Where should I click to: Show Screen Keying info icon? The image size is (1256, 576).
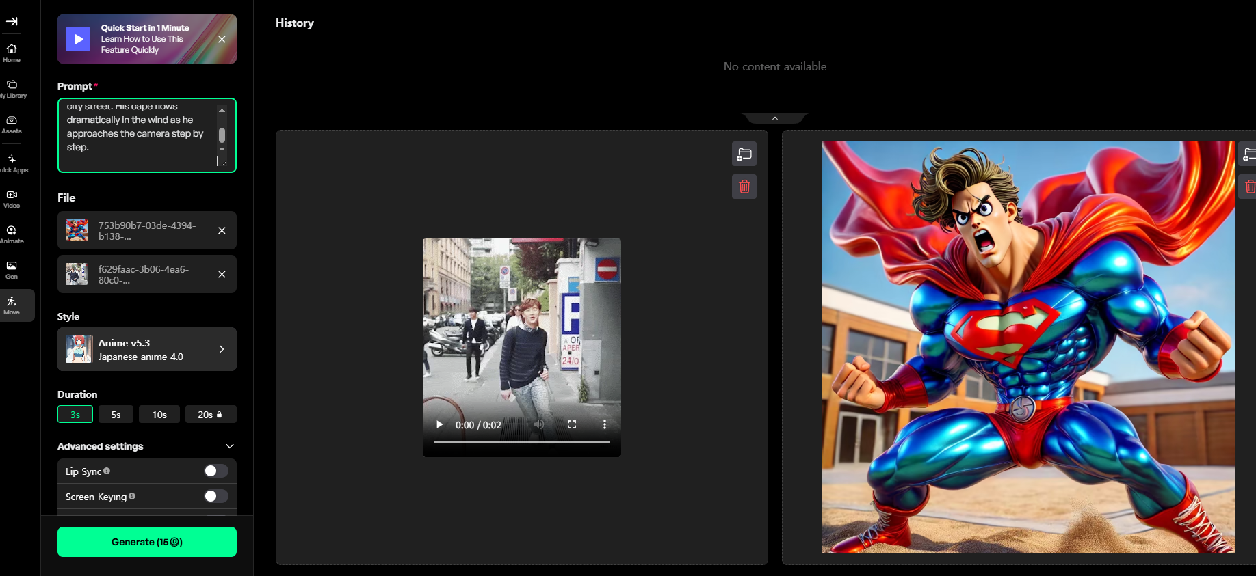132,496
